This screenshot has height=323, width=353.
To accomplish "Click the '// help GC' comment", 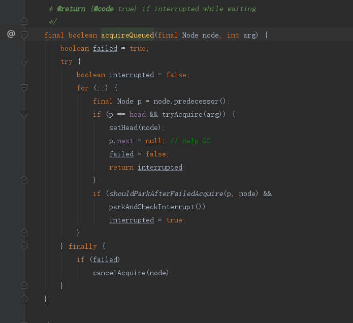I will coord(190,141).
